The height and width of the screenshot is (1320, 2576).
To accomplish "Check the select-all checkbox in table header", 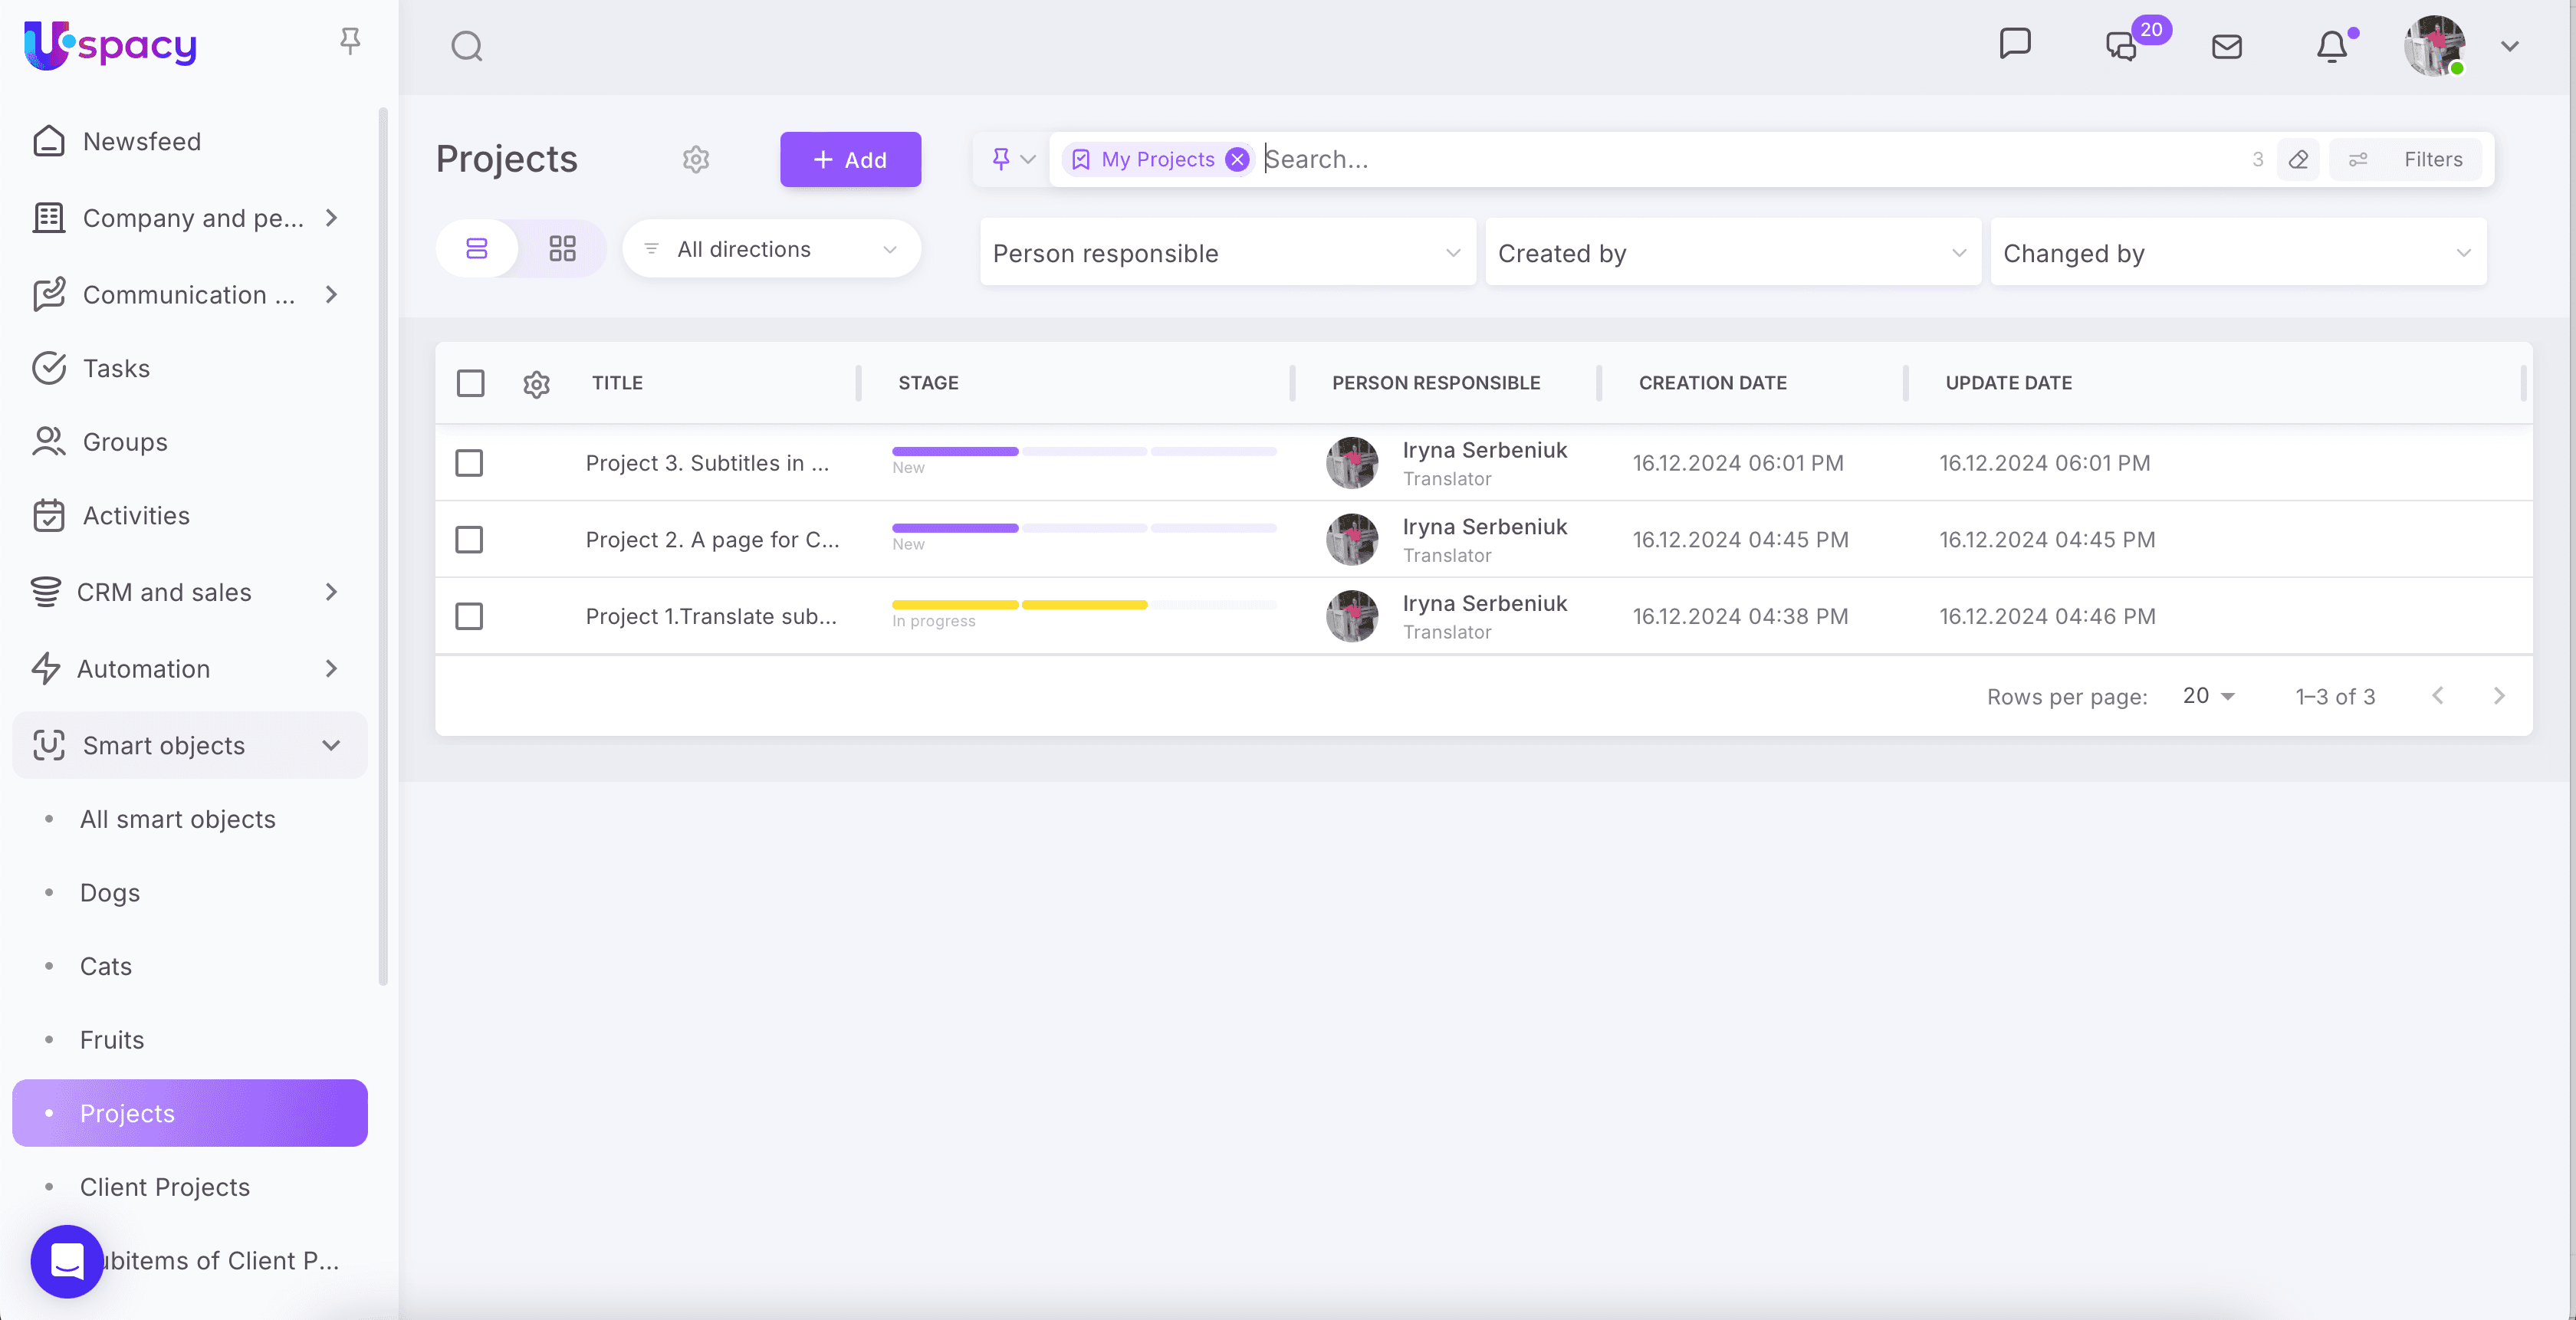I will pos(470,383).
